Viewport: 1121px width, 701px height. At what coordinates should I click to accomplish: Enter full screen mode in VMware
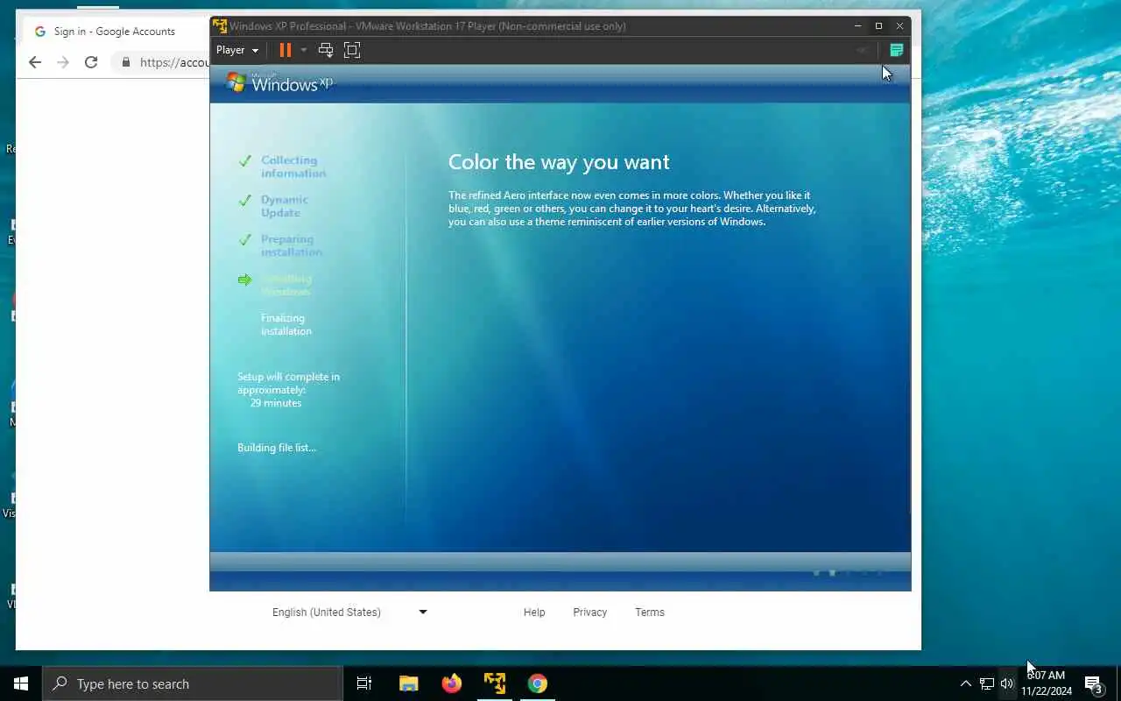coord(352,50)
